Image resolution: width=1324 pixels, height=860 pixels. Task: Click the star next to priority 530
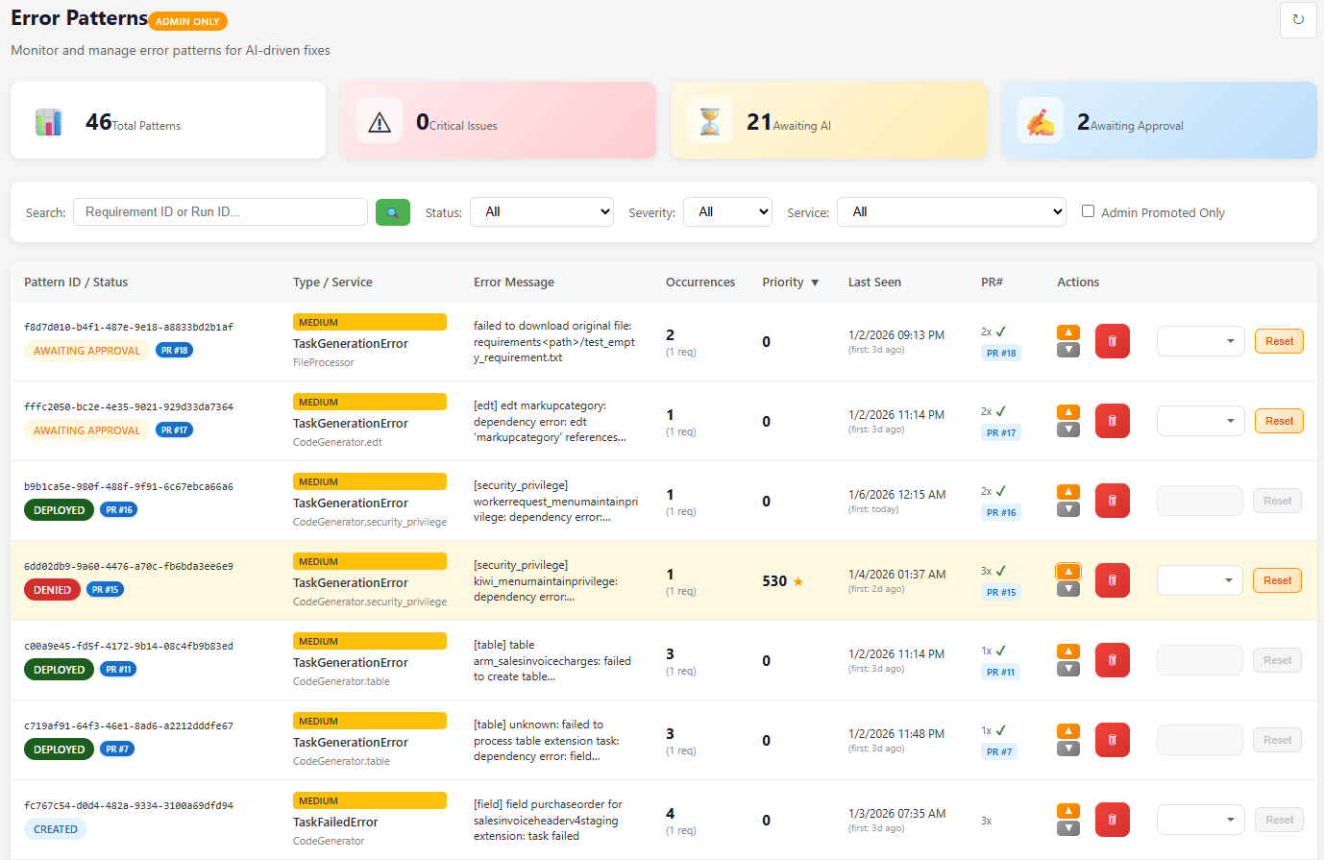[797, 581]
